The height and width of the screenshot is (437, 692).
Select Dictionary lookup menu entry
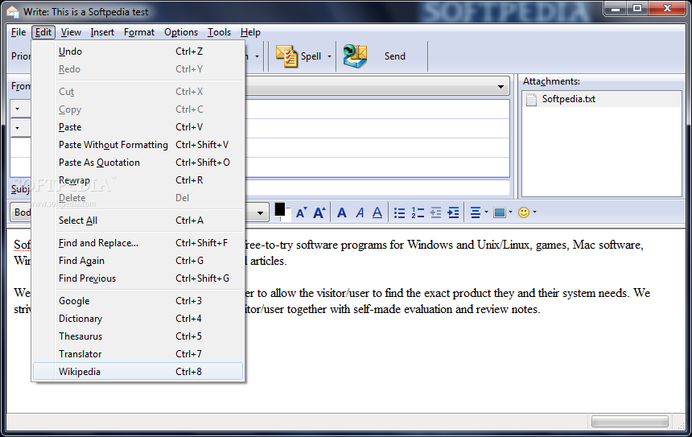coord(138,318)
